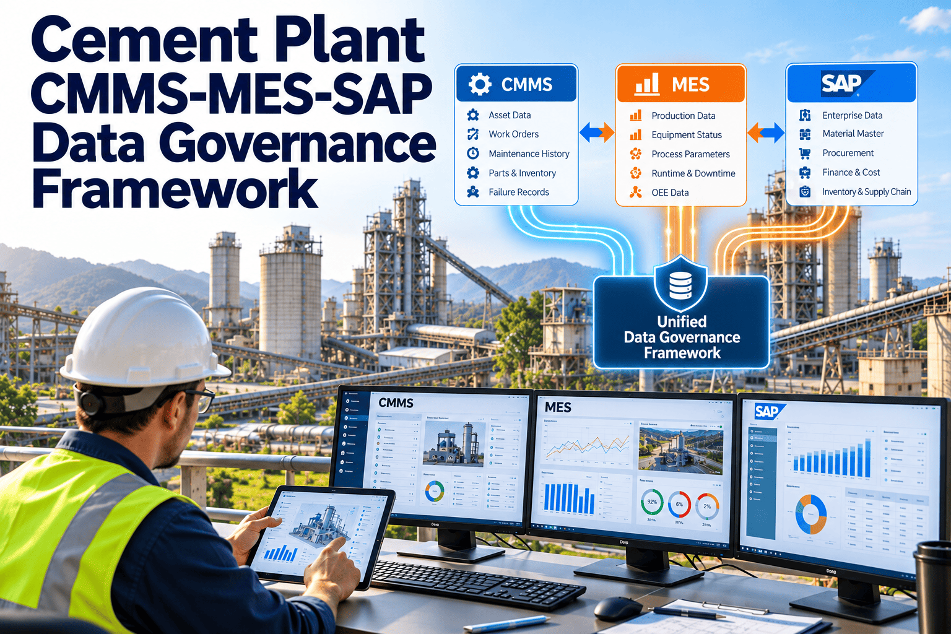Select the "Finance & Cost" text
951x634 pixels.
point(851,172)
